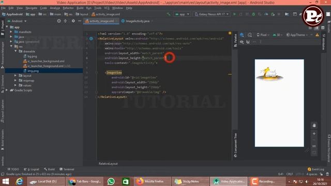
Task: Switch the editor to Split view
Action: click(x=316, y=27)
